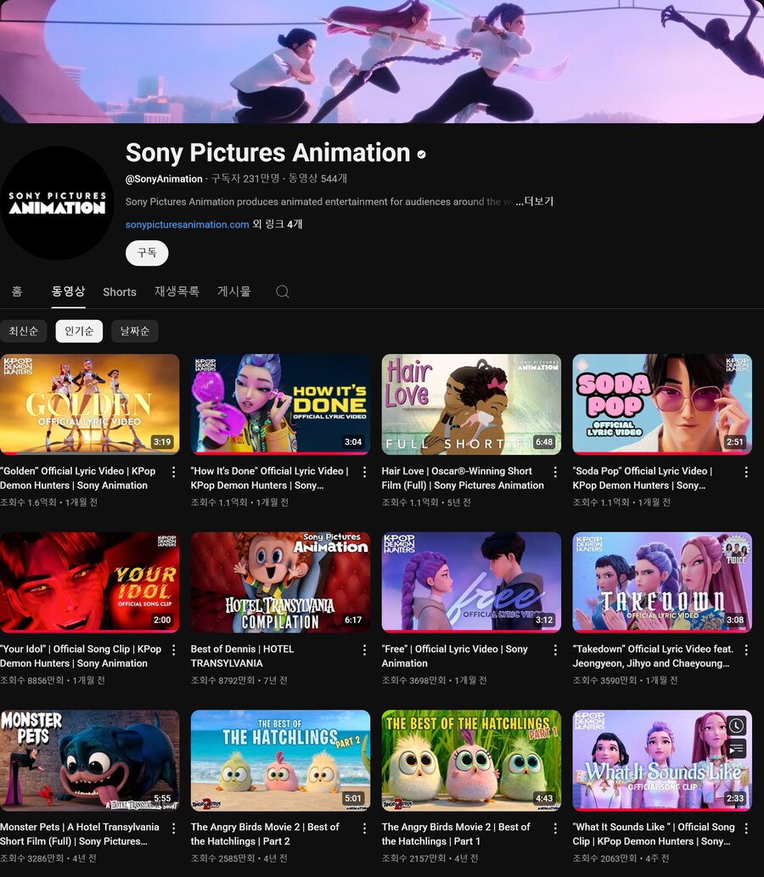Open options for Best of the Hatchlings Part 2
This screenshot has height=877, width=764.
(x=365, y=828)
